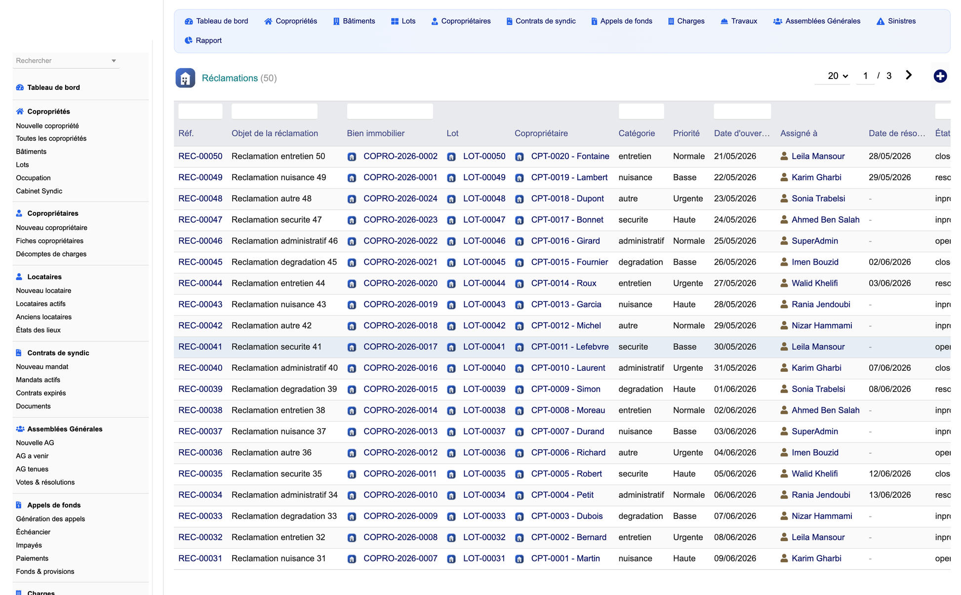Click Décomptes de charges in sidebar
Viewport: 961px width, 595px height.
51,254
